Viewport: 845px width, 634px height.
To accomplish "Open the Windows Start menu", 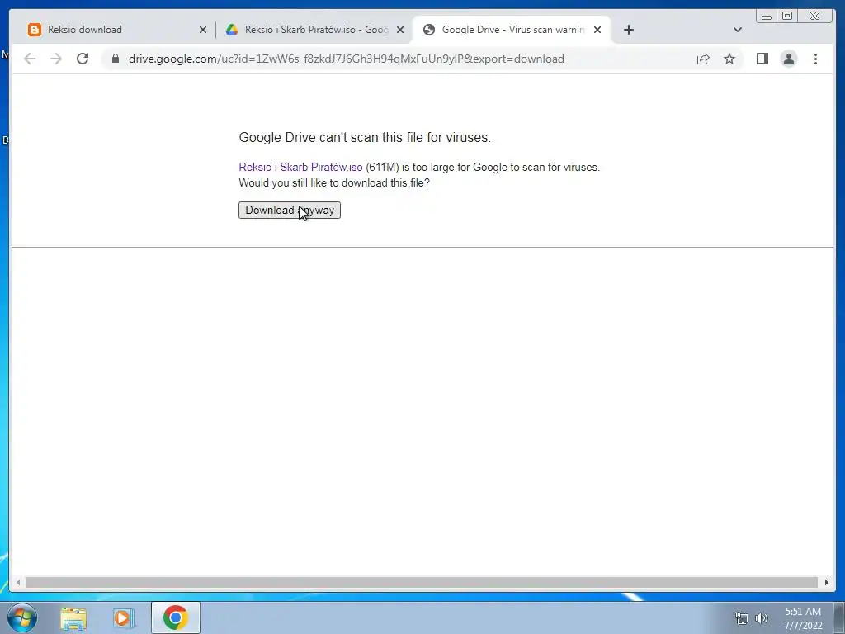I will point(22,617).
